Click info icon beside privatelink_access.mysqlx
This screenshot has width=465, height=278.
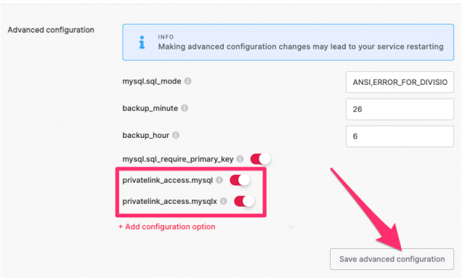point(224,201)
